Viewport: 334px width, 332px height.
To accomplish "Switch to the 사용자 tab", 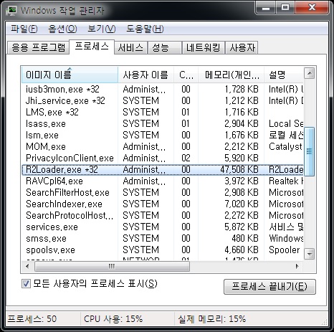I will click(242, 47).
